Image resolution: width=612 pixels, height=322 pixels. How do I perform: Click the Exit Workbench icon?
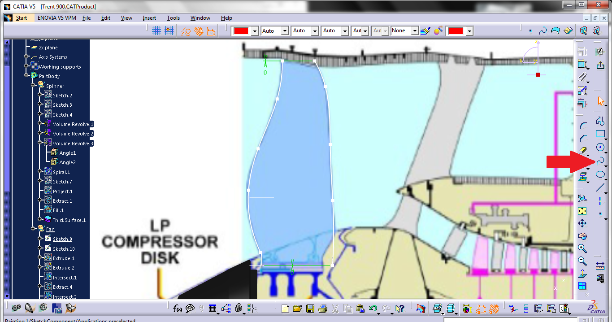point(600,66)
